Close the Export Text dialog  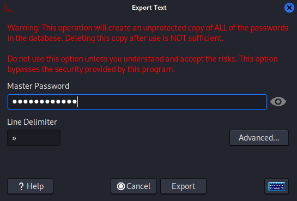coord(289,8)
